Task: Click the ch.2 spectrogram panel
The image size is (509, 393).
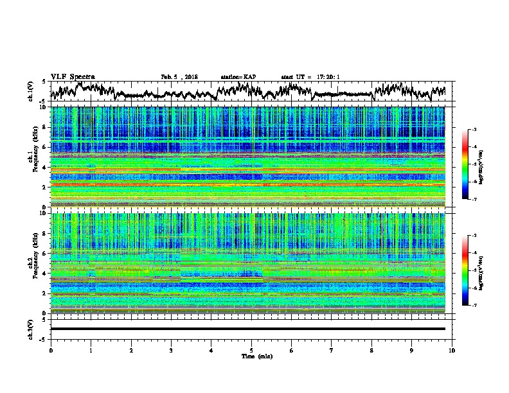Action: pos(248,263)
